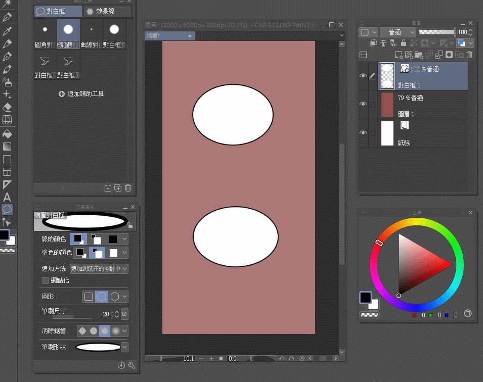The height and width of the screenshot is (382, 483).
Task: Switch to the 效果線 tab
Action: click(107, 11)
